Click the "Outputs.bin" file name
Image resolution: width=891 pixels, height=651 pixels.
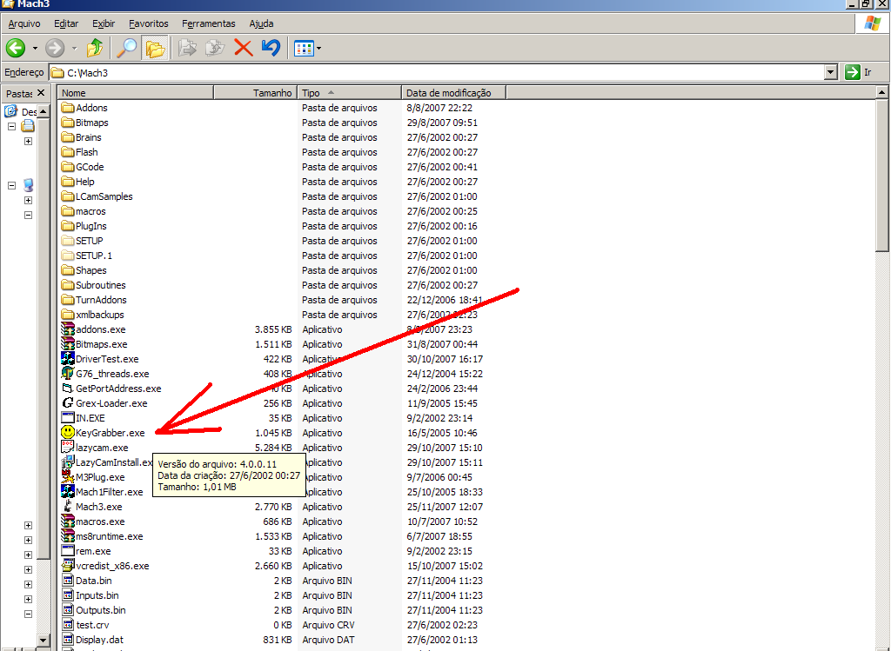tap(101, 609)
